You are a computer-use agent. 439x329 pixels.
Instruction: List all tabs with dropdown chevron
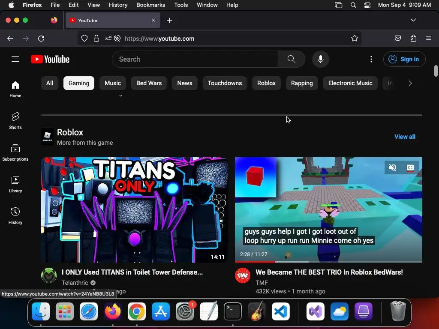tap(413, 20)
